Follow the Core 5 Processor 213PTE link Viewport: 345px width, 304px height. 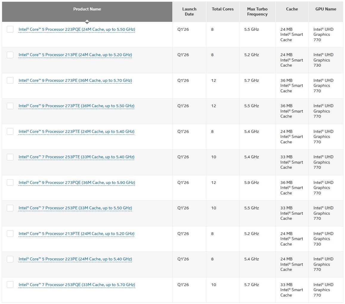[x=76, y=234]
